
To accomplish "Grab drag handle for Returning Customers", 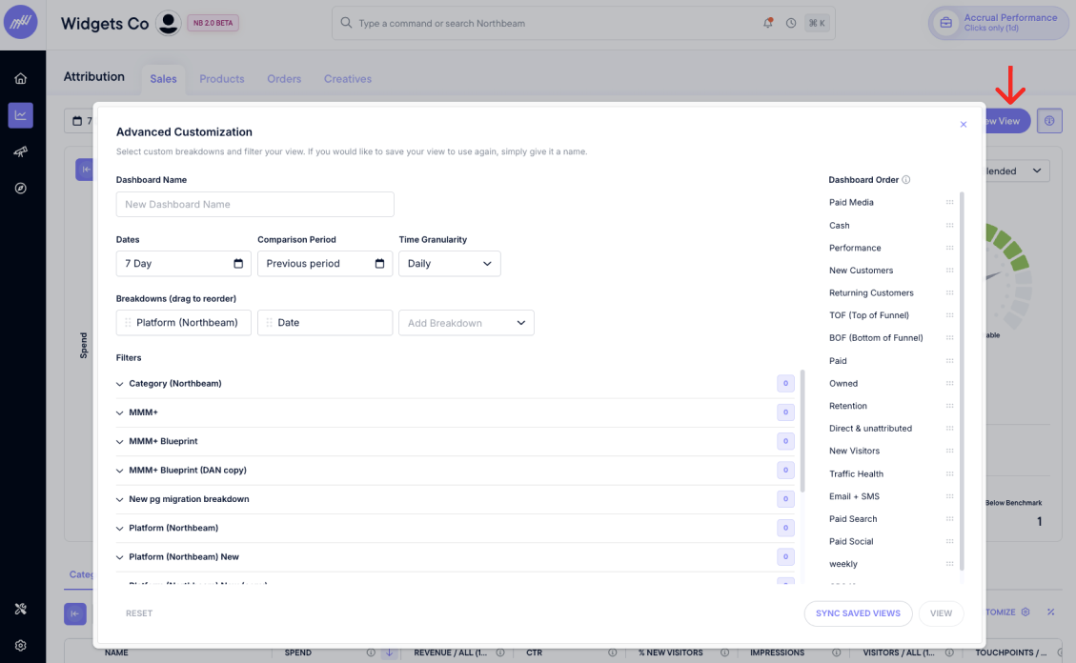I will click(950, 292).
